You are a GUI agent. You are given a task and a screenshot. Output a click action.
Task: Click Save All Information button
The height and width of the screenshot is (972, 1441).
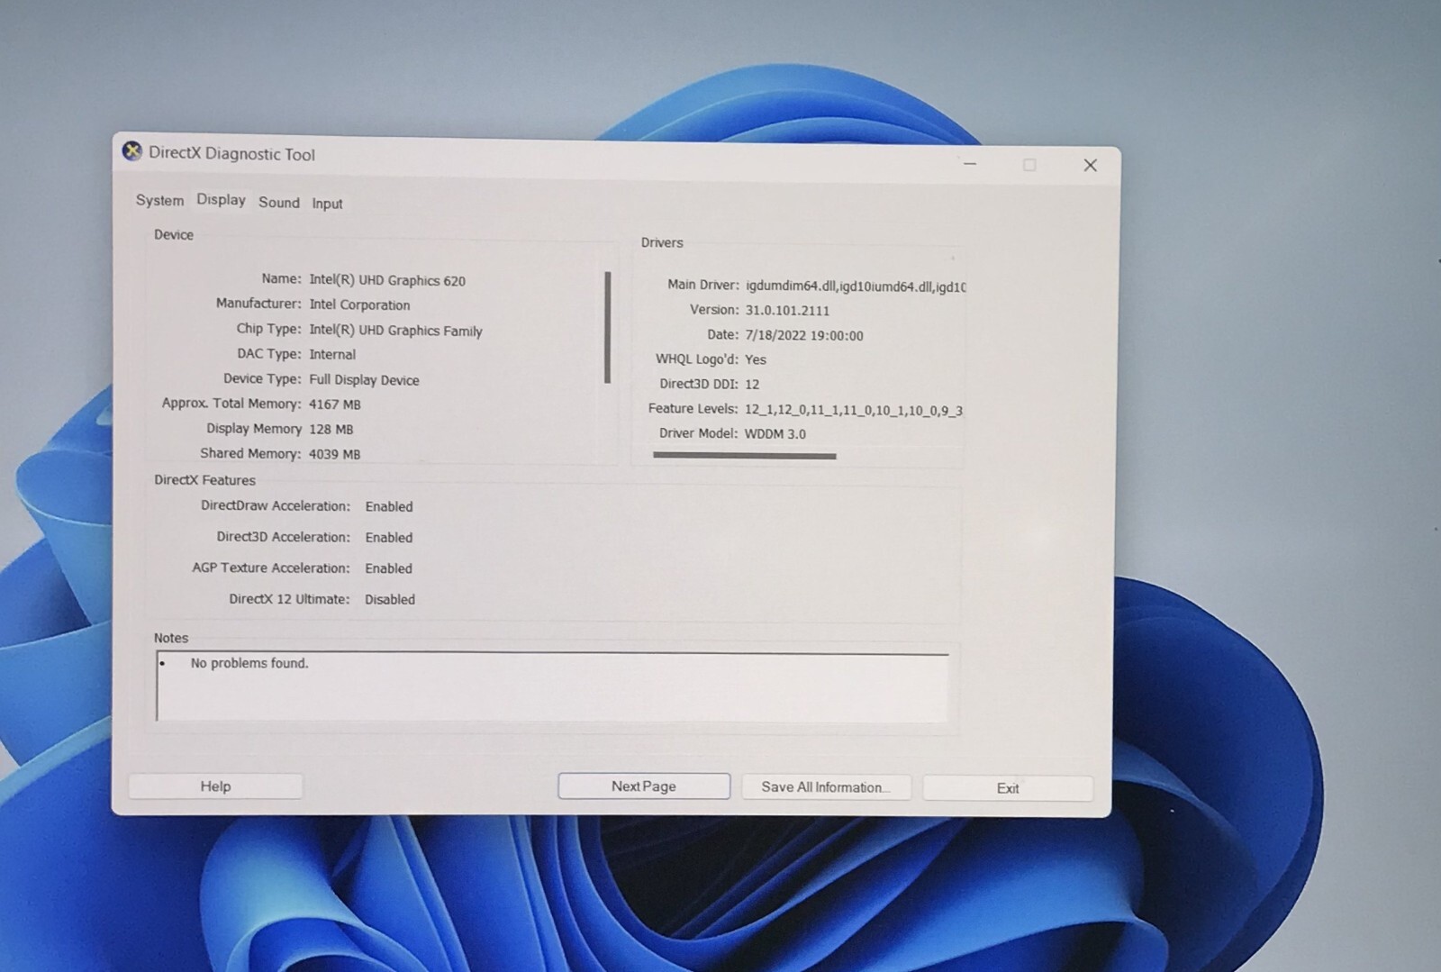(826, 787)
